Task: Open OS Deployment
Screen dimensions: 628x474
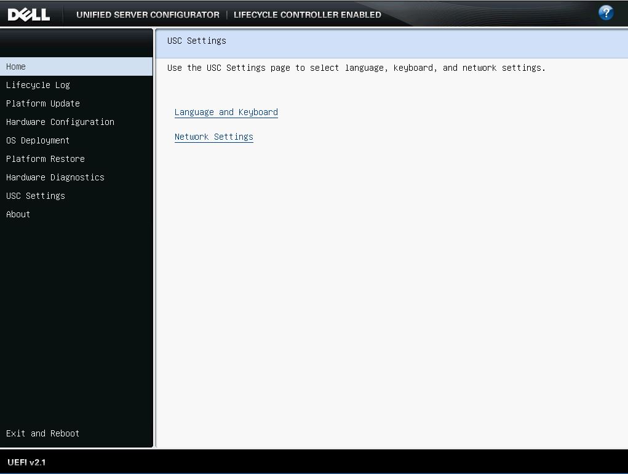Action: coord(38,140)
